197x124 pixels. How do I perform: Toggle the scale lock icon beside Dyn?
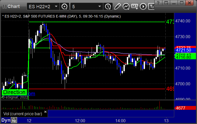point(14,120)
